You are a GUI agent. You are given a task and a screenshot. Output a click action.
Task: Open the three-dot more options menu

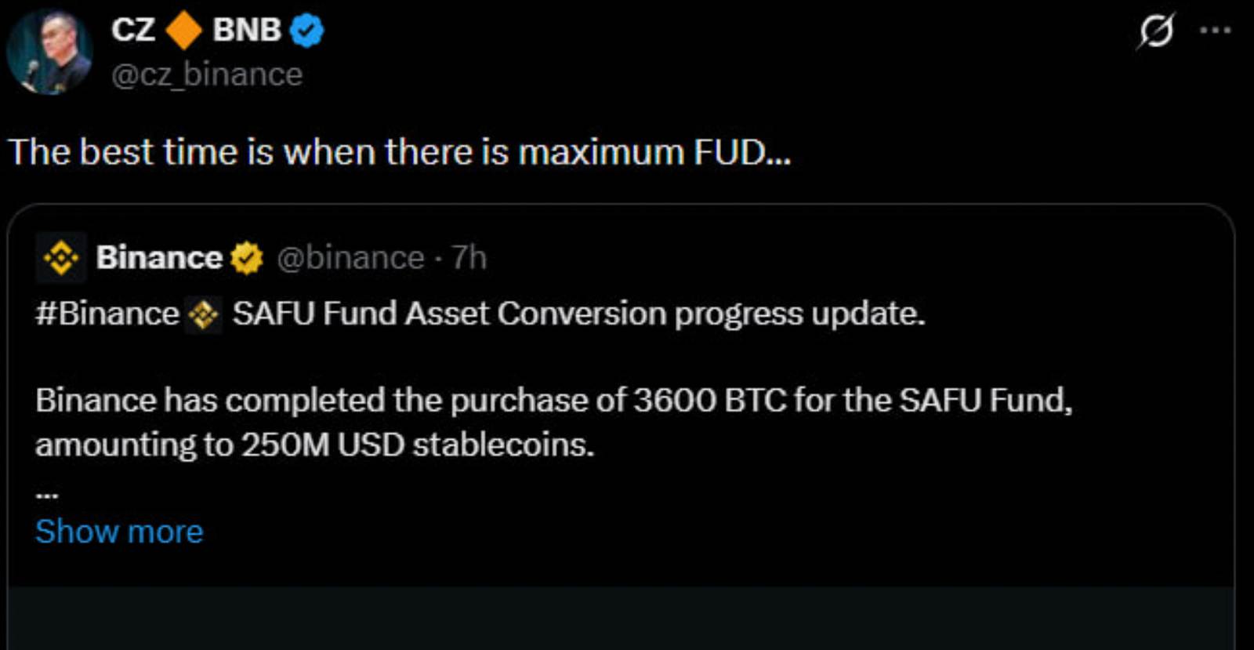pos(1215,31)
